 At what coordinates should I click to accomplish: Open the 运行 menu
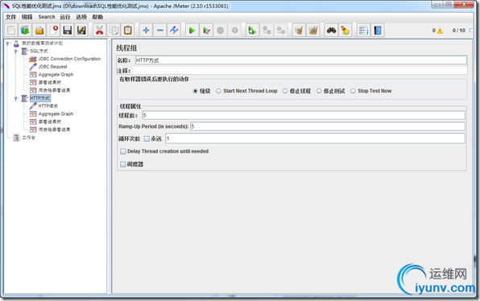65,17
